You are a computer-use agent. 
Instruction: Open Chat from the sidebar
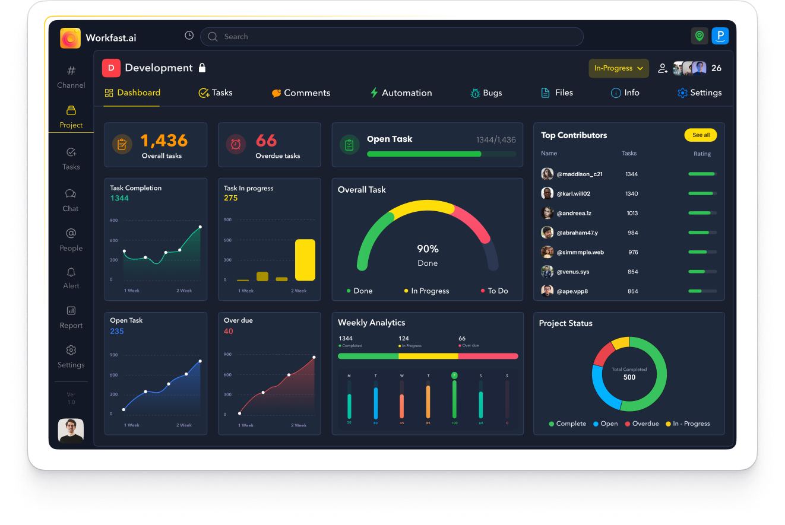pos(71,201)
